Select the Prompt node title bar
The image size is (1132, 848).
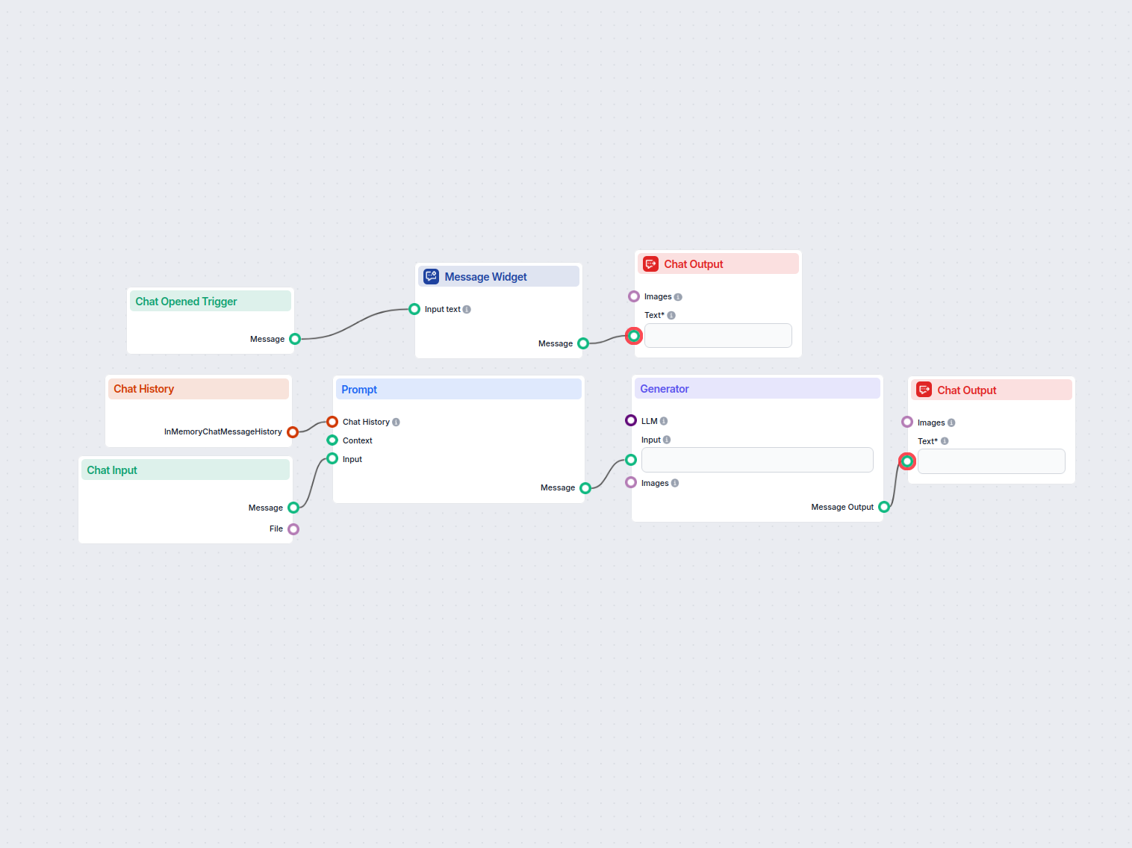coord(458,390)
